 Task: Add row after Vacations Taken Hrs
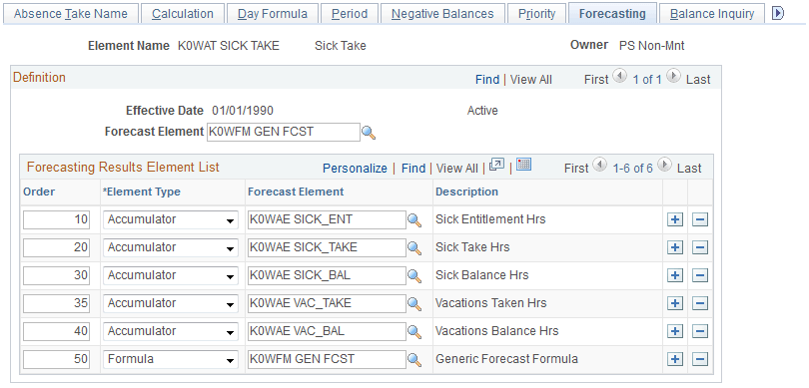tap(675, 303)
